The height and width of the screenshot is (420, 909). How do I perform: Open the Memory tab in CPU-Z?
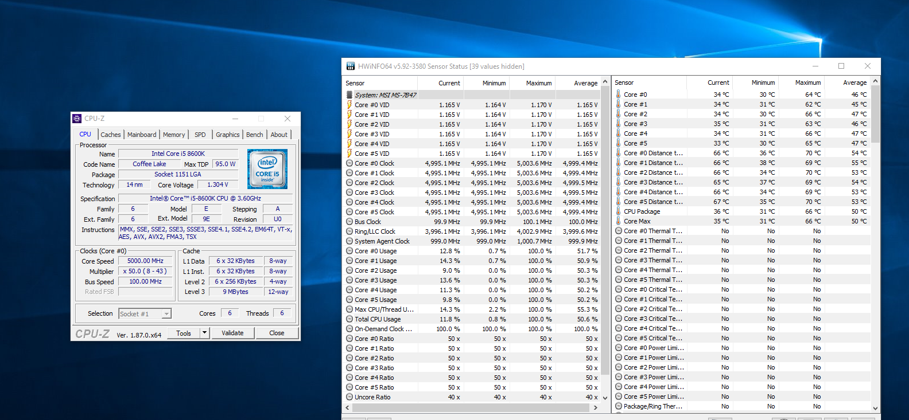click(174, 135)
